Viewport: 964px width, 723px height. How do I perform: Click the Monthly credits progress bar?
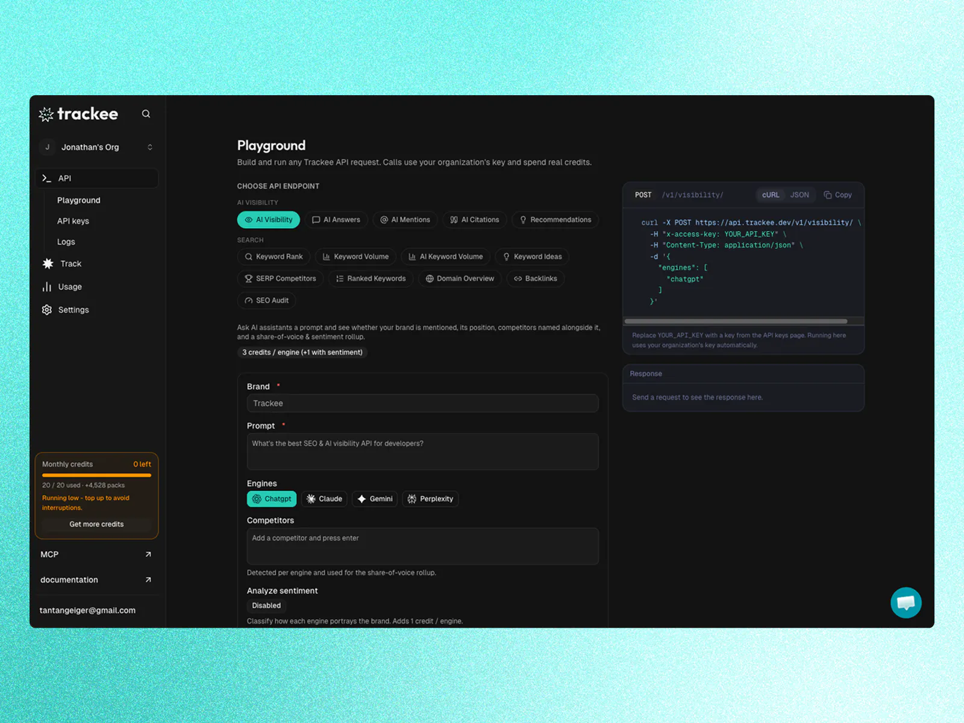[x=96, y=475]
